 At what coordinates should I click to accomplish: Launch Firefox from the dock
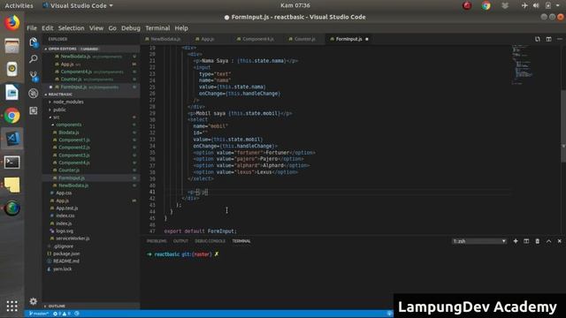pos(11,23)
